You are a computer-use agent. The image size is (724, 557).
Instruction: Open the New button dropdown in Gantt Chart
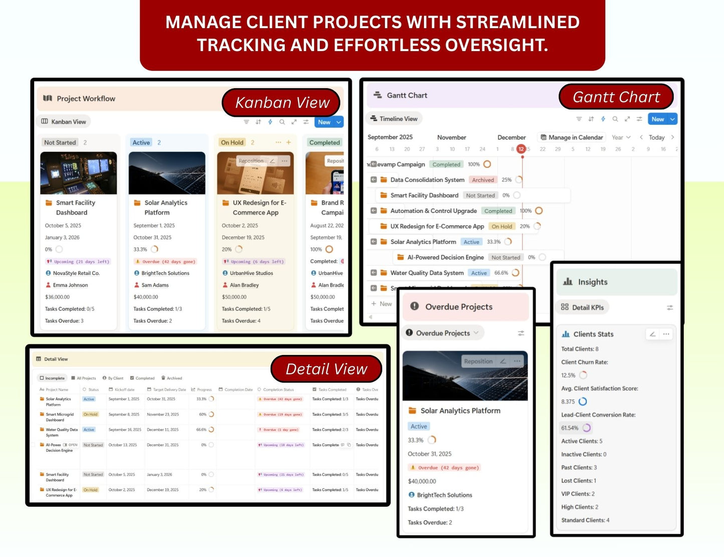pyautogui.click(x=672, y=119)
